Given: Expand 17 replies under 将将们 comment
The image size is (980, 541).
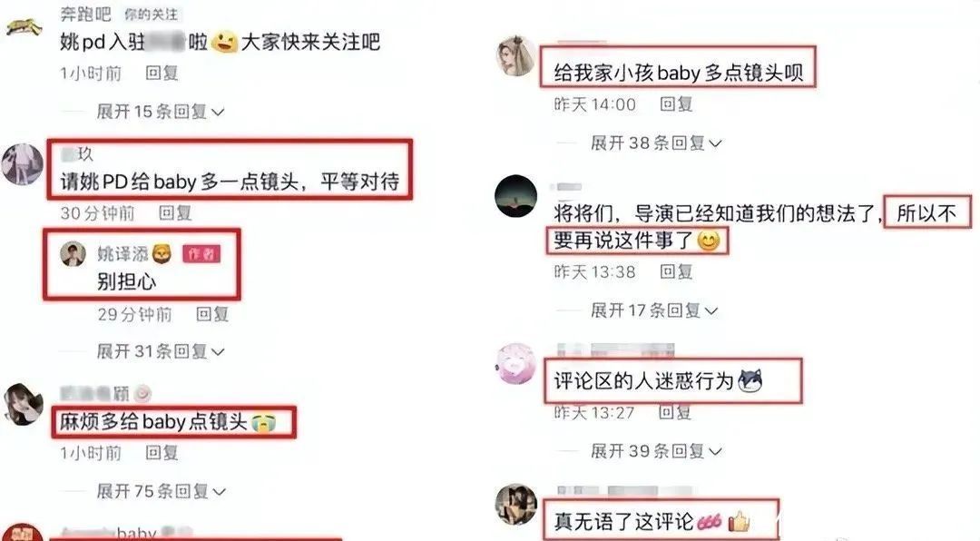Looking at the screenshot, I should [653, 310].
